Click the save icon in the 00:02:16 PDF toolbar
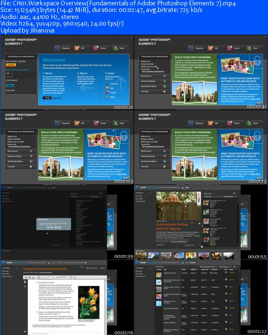 tap(30, 277)
